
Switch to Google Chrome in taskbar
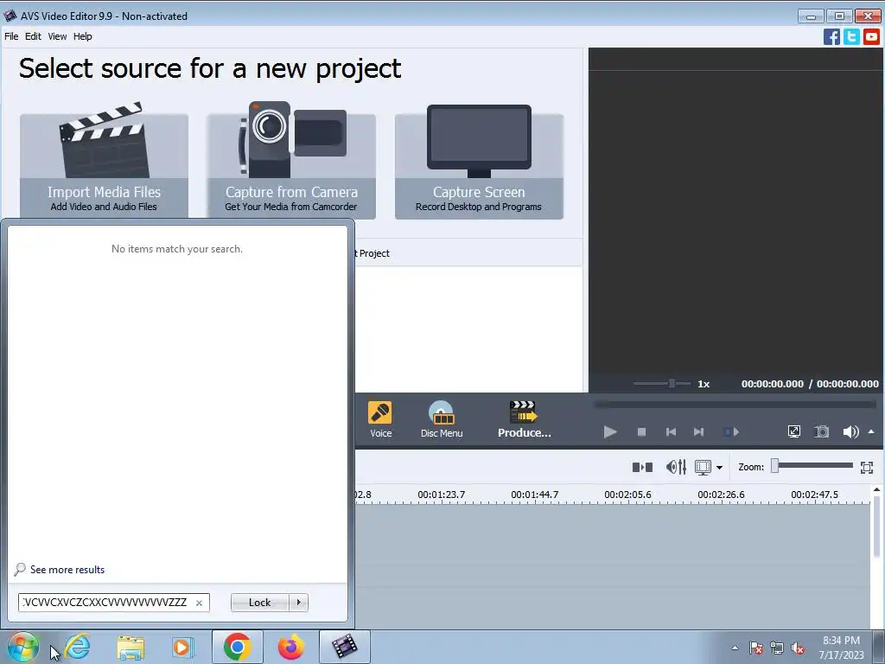point(238,647)
